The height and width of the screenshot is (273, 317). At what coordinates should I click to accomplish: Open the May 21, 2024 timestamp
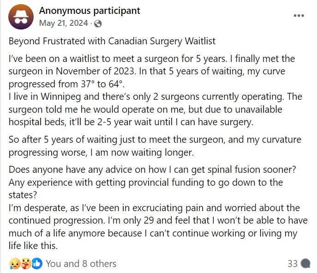[64, 24]
